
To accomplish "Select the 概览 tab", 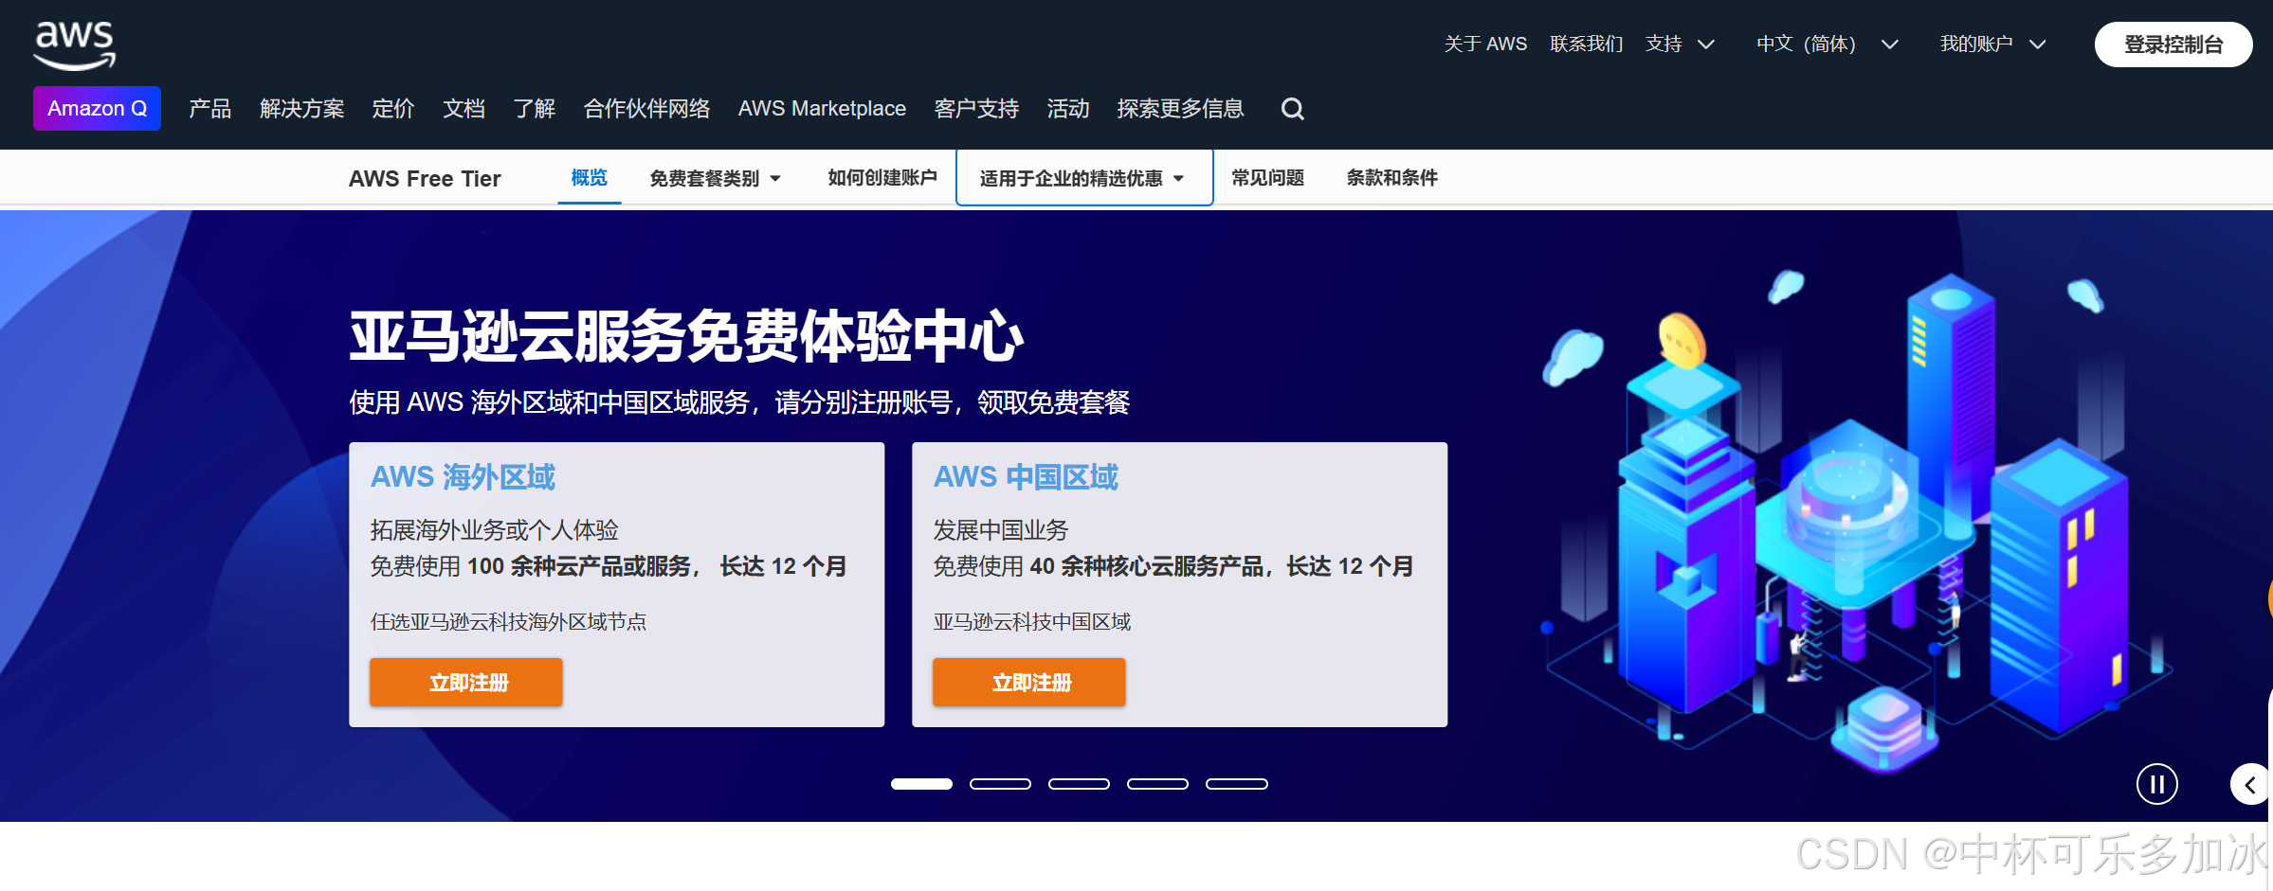I will click(589, 178).
